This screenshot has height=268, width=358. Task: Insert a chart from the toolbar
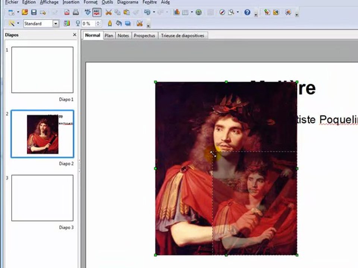tap(176, 12)
